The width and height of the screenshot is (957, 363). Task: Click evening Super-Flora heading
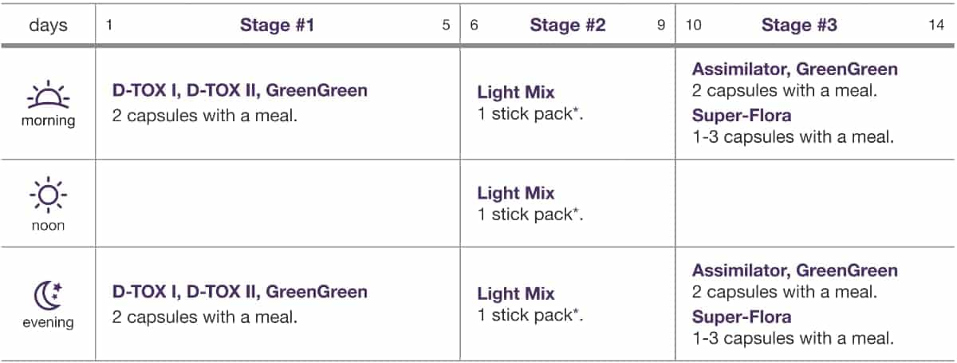[x=742, y=317]
